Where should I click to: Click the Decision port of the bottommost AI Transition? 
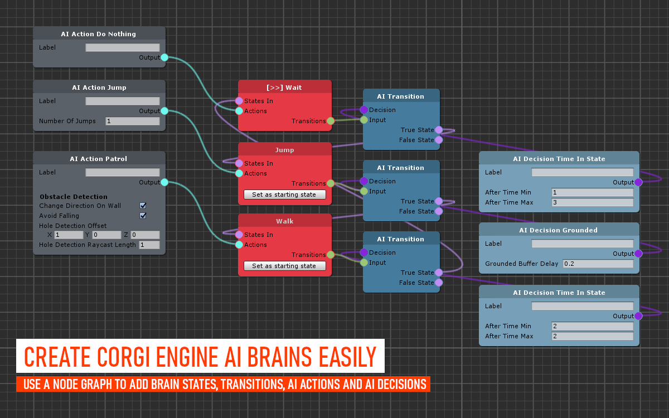click(364, 252)
